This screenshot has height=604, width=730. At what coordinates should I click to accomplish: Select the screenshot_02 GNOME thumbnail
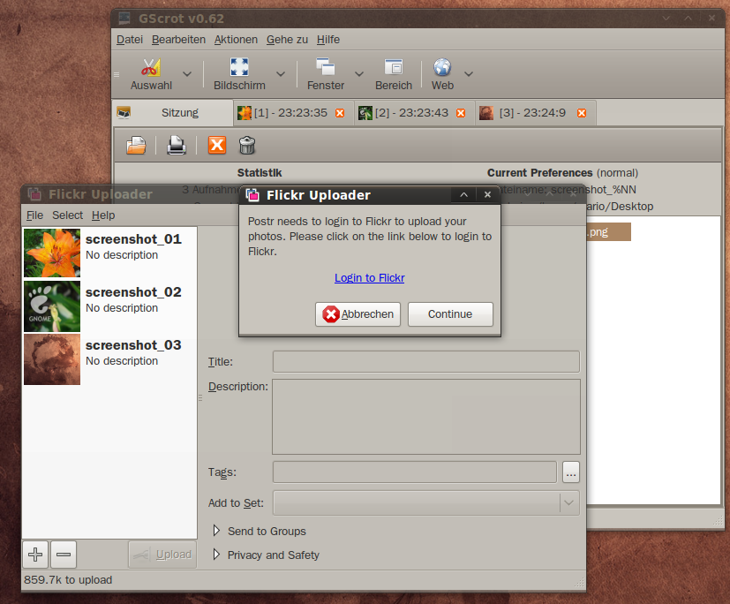[x=52, y=306]
